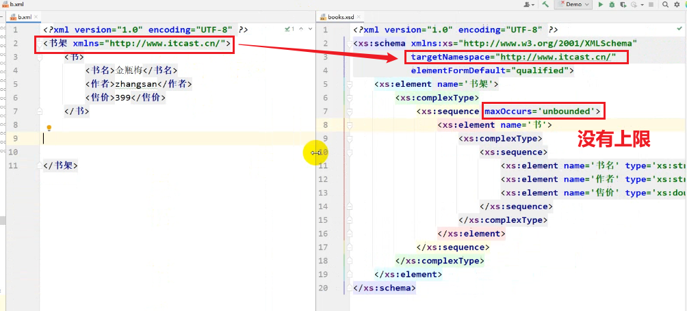Click the XML declaration on line 1 of b.xml
The height and width of the screenshot is (311, 687).
point(146,30)
